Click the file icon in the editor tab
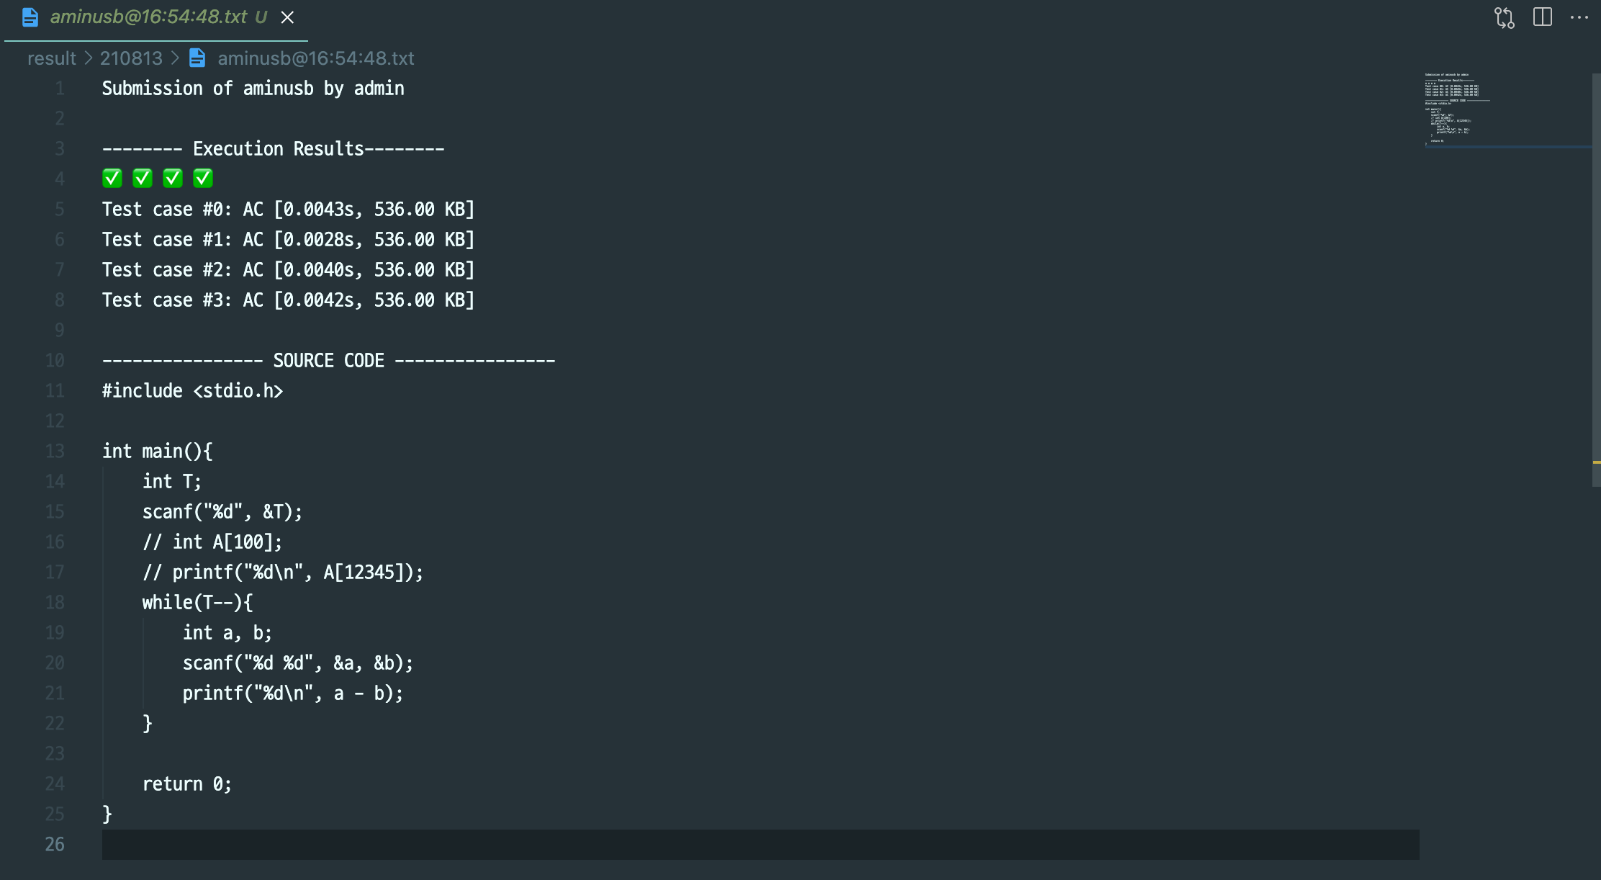 point(30,17)
